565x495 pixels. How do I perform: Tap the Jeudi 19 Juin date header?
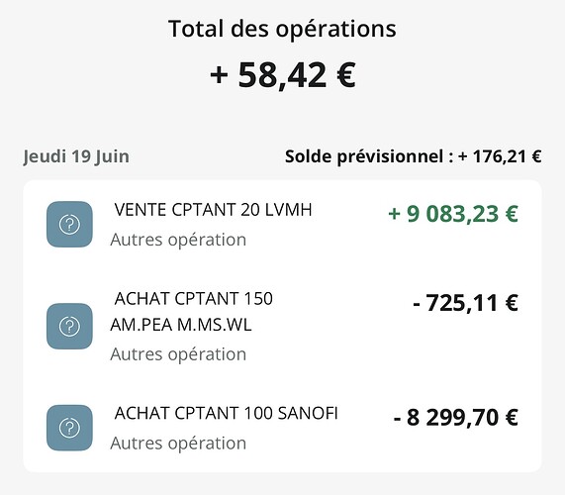pos(76,156)
